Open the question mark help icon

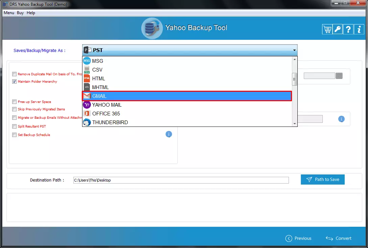(348, 29)
